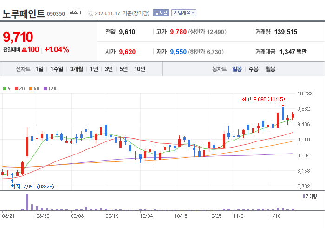This screenshot has height=228, width=325.
Task: Click the tallest purple volume bar
Action: (x=27, y=202)
